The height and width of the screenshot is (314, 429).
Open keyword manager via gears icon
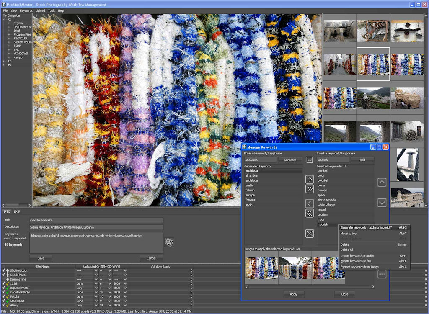tap(169, 242)
